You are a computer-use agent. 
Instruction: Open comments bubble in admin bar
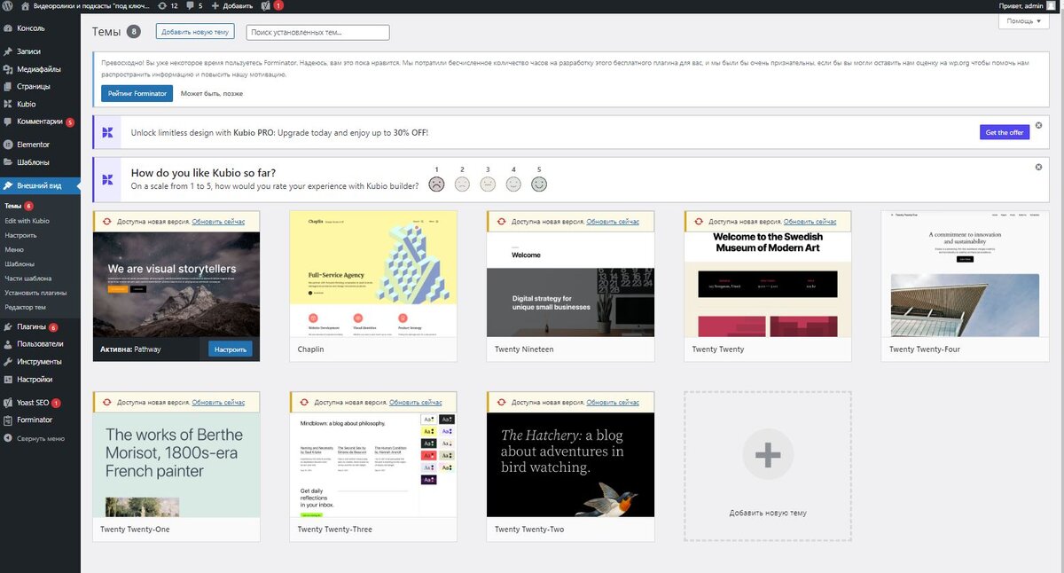pyautogui.click(x=194, y=5)
